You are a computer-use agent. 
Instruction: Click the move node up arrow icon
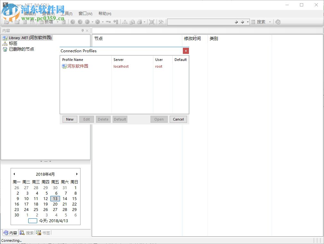coord(72,22)
